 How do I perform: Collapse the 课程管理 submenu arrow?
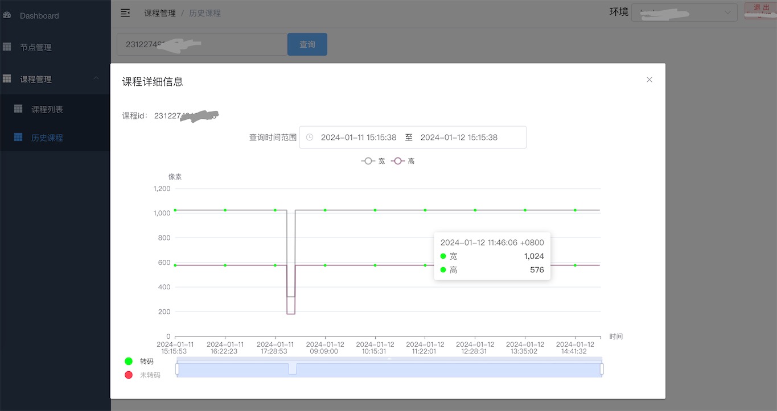(96, 78)
